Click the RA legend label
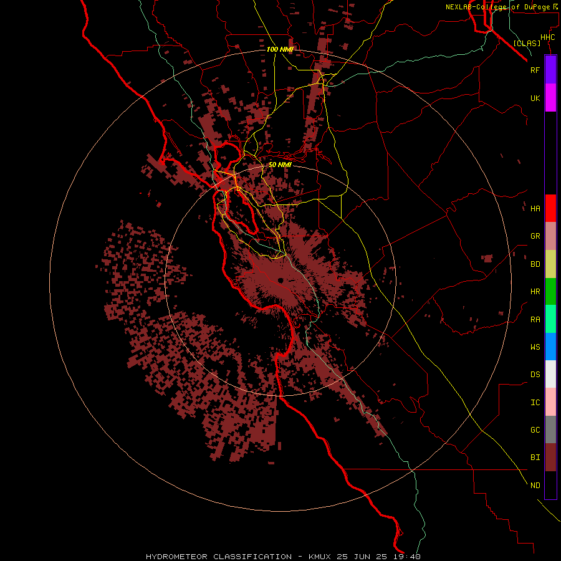 535,320
